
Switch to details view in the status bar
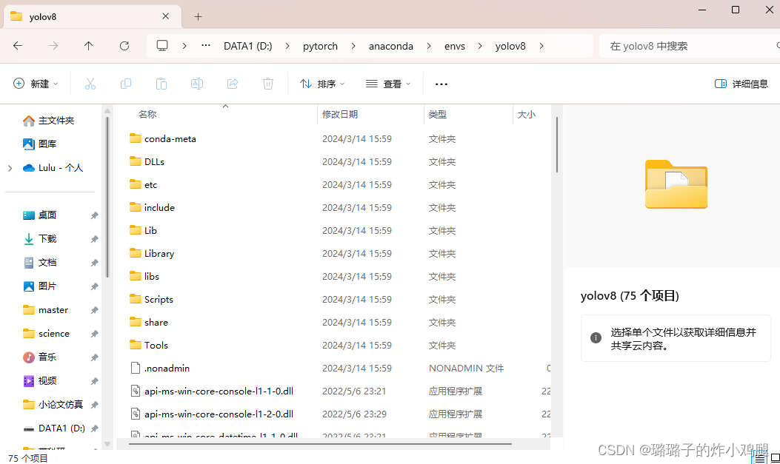tap(758, 457)
